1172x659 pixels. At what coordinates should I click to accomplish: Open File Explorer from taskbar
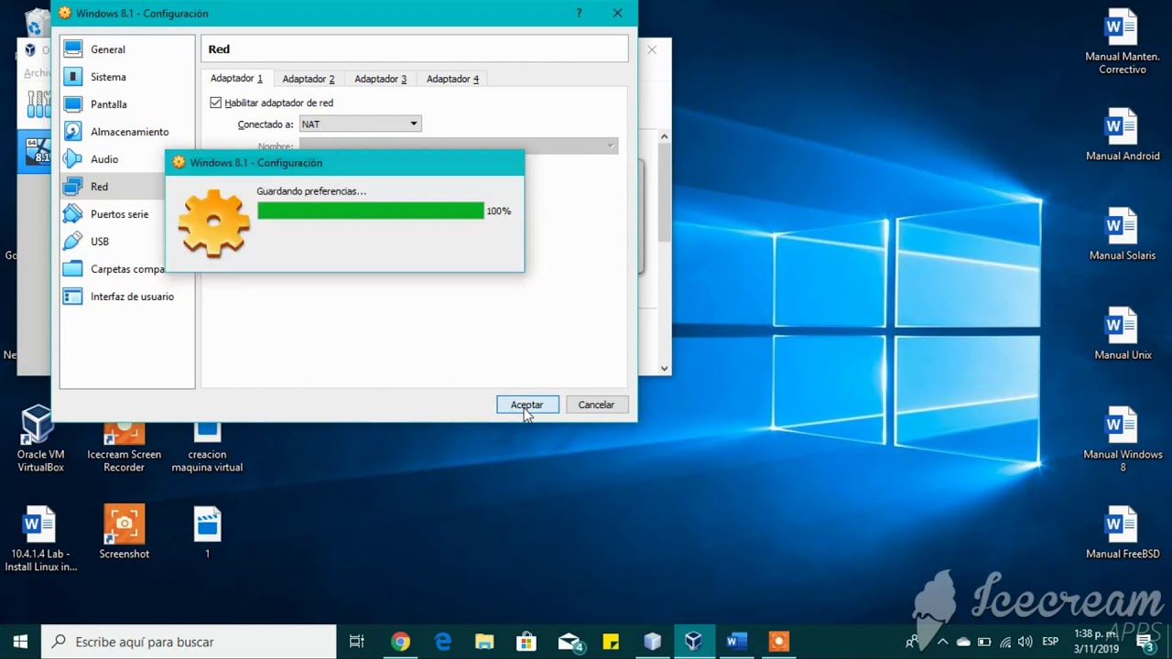click(484, 642)
